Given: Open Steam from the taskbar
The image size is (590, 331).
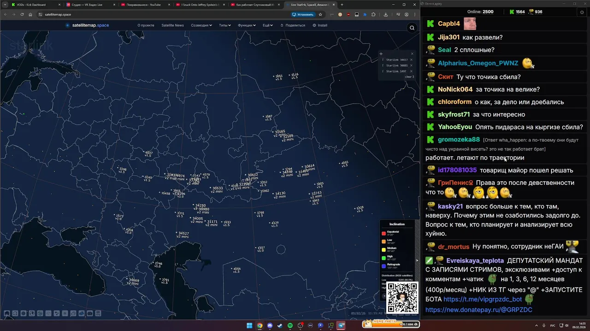Looking at the screenshot, I should click(x=280, y=325).
